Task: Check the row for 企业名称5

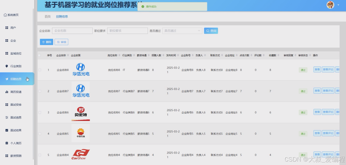Action: point(40,134)
